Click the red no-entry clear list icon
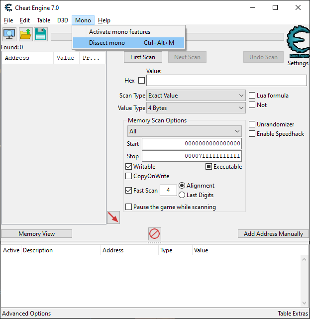This screenshot has height=319, width=310. pyautogui.click(x=155, y=234)
